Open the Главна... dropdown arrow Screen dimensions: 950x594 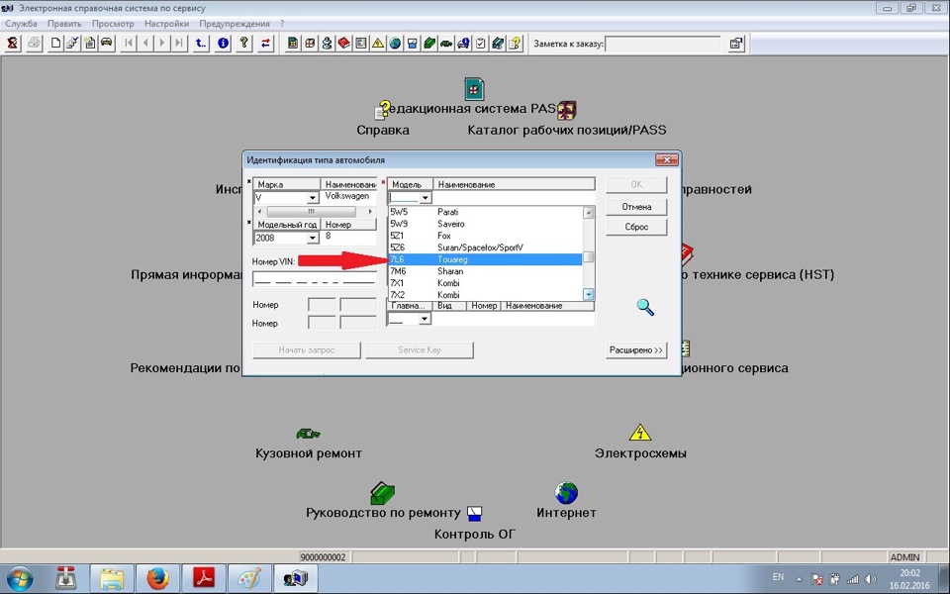[x=425, y=318]
